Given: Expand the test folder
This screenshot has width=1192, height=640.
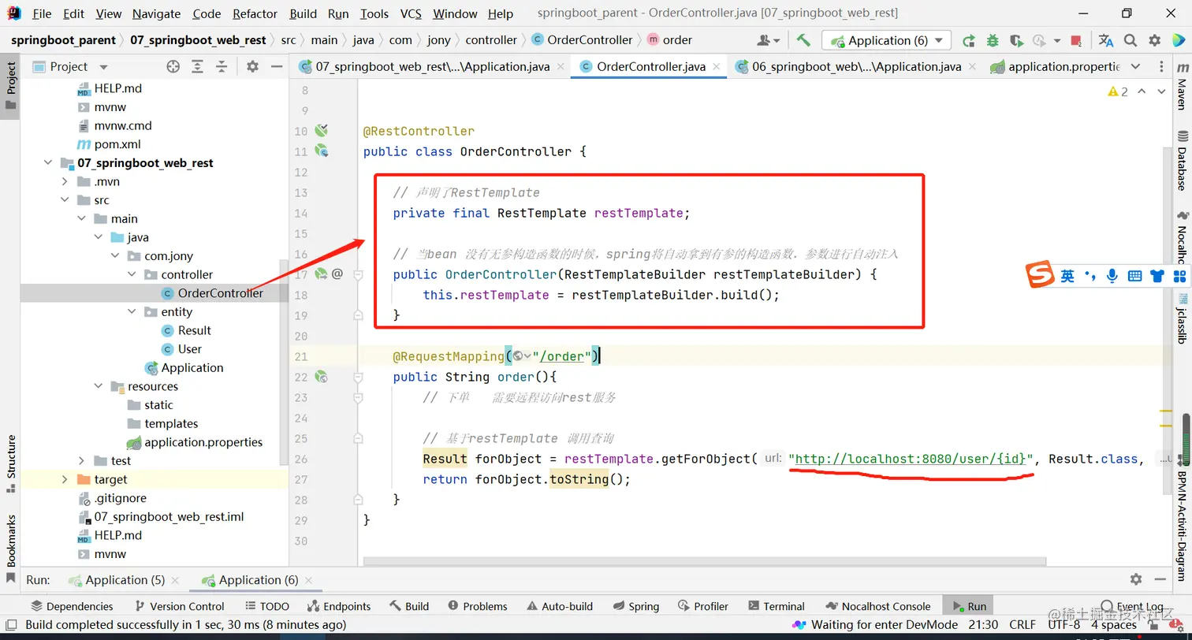Looking at the screenshot, I should [x=81, y=460].
